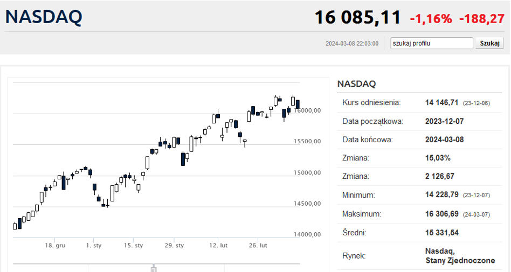Click the 15500,00 axis label
The height and width of the screenshot is (272, 511).
307,141
